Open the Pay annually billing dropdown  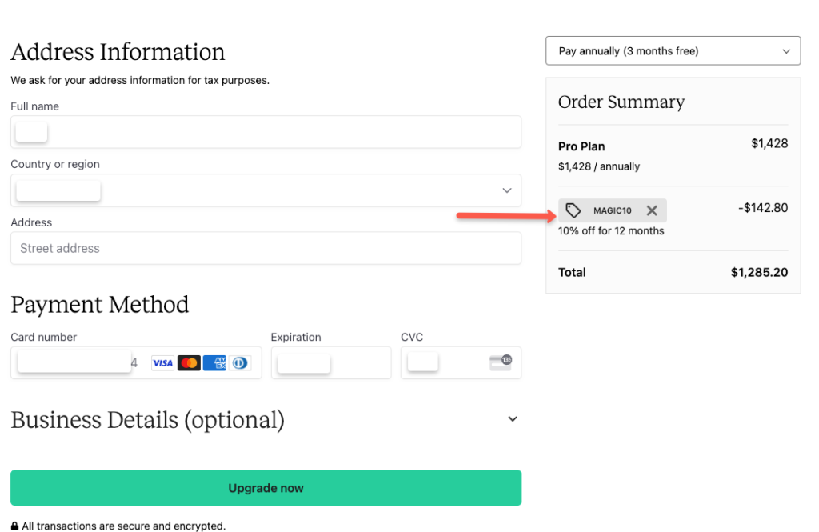coord(673,50)
